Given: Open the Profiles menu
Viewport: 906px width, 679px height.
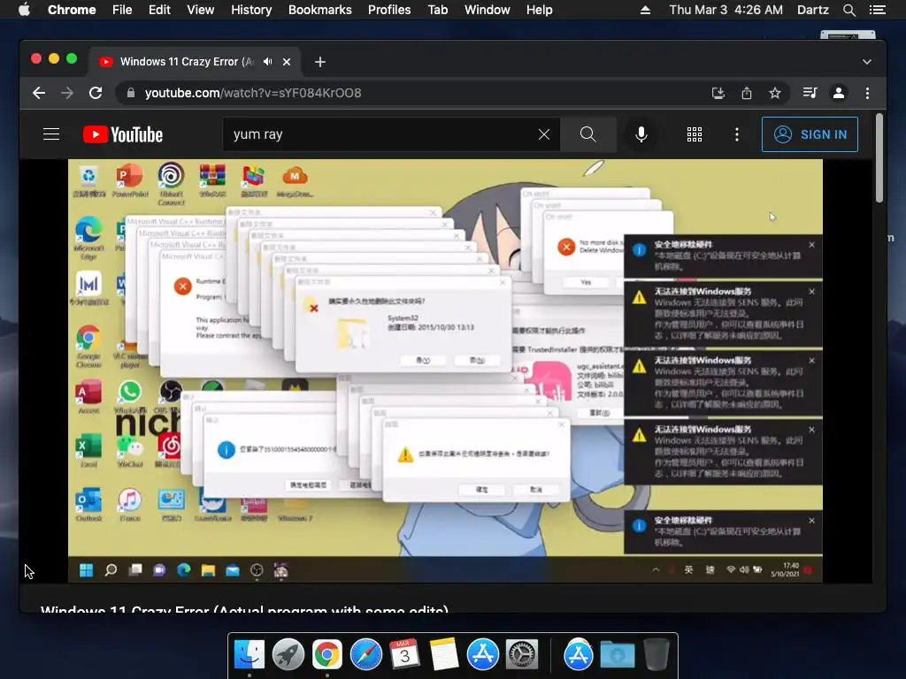Looking at the screenshot, I should (x=389, y=10).
